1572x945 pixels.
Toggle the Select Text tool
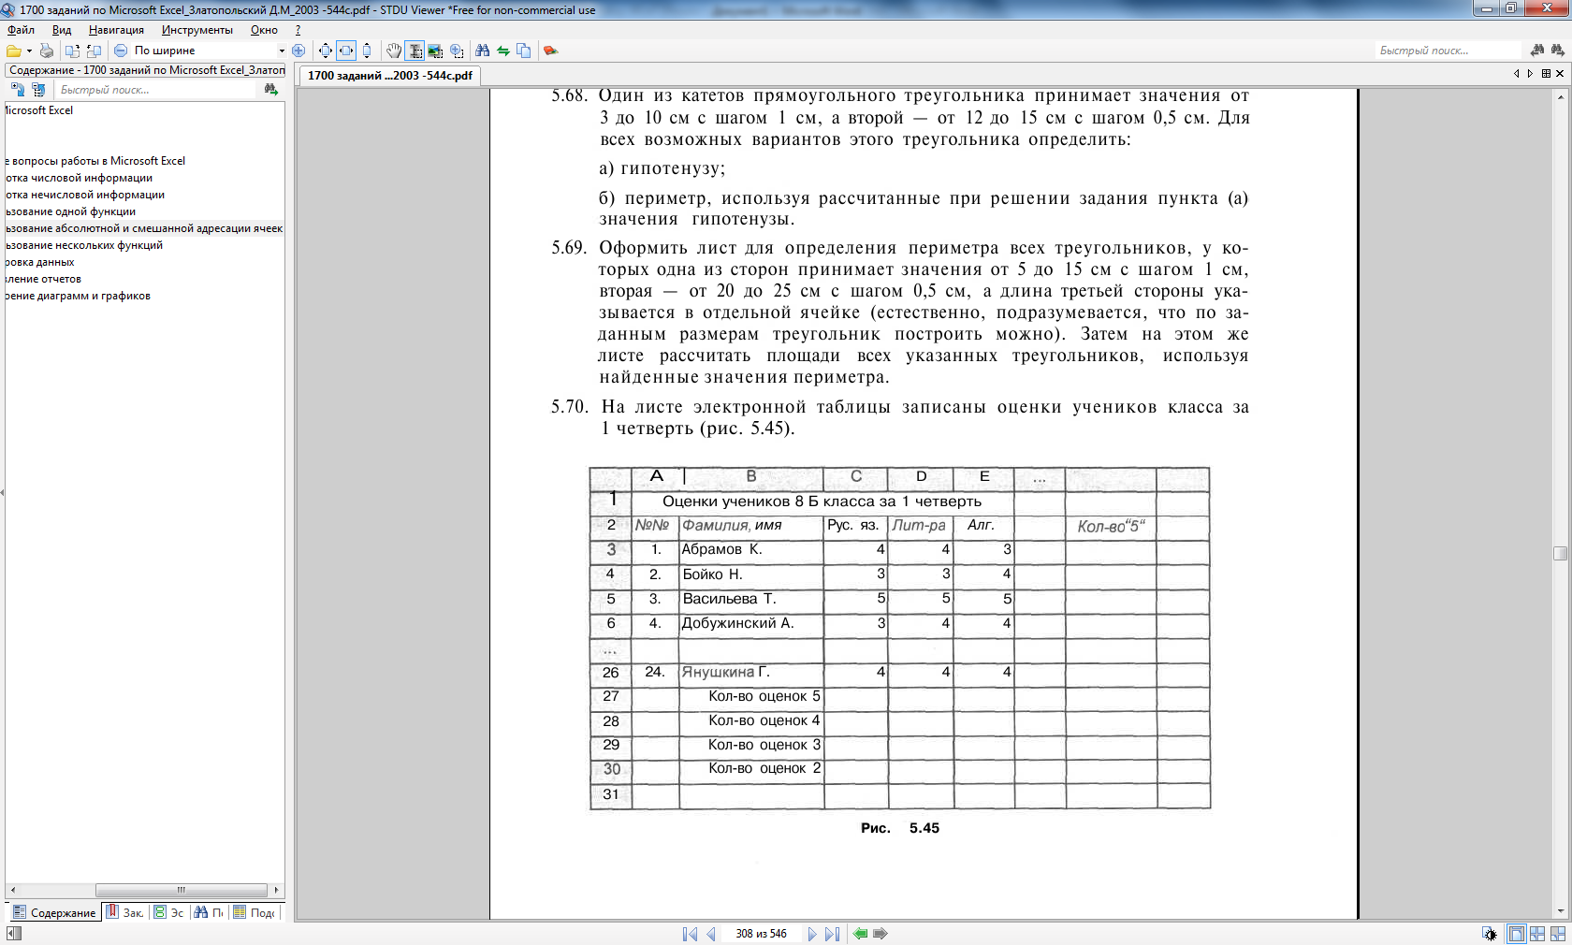pos(415,51)
